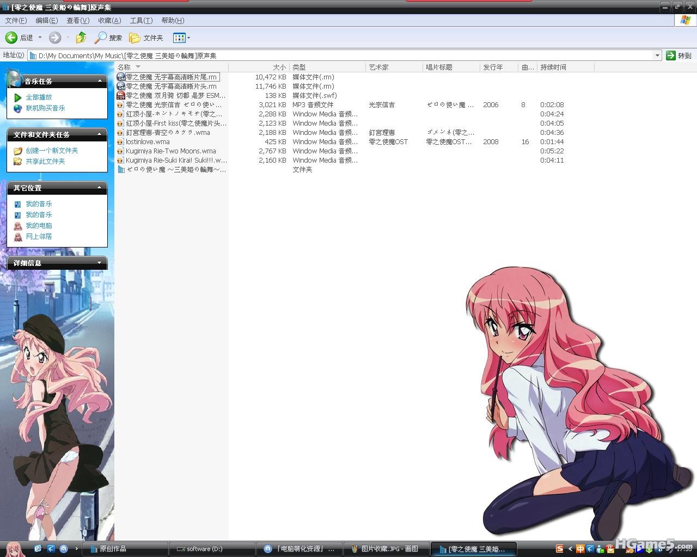697x557 pixels.
Task: Open the Forward button history dropdown
Action: coord(68,38)
